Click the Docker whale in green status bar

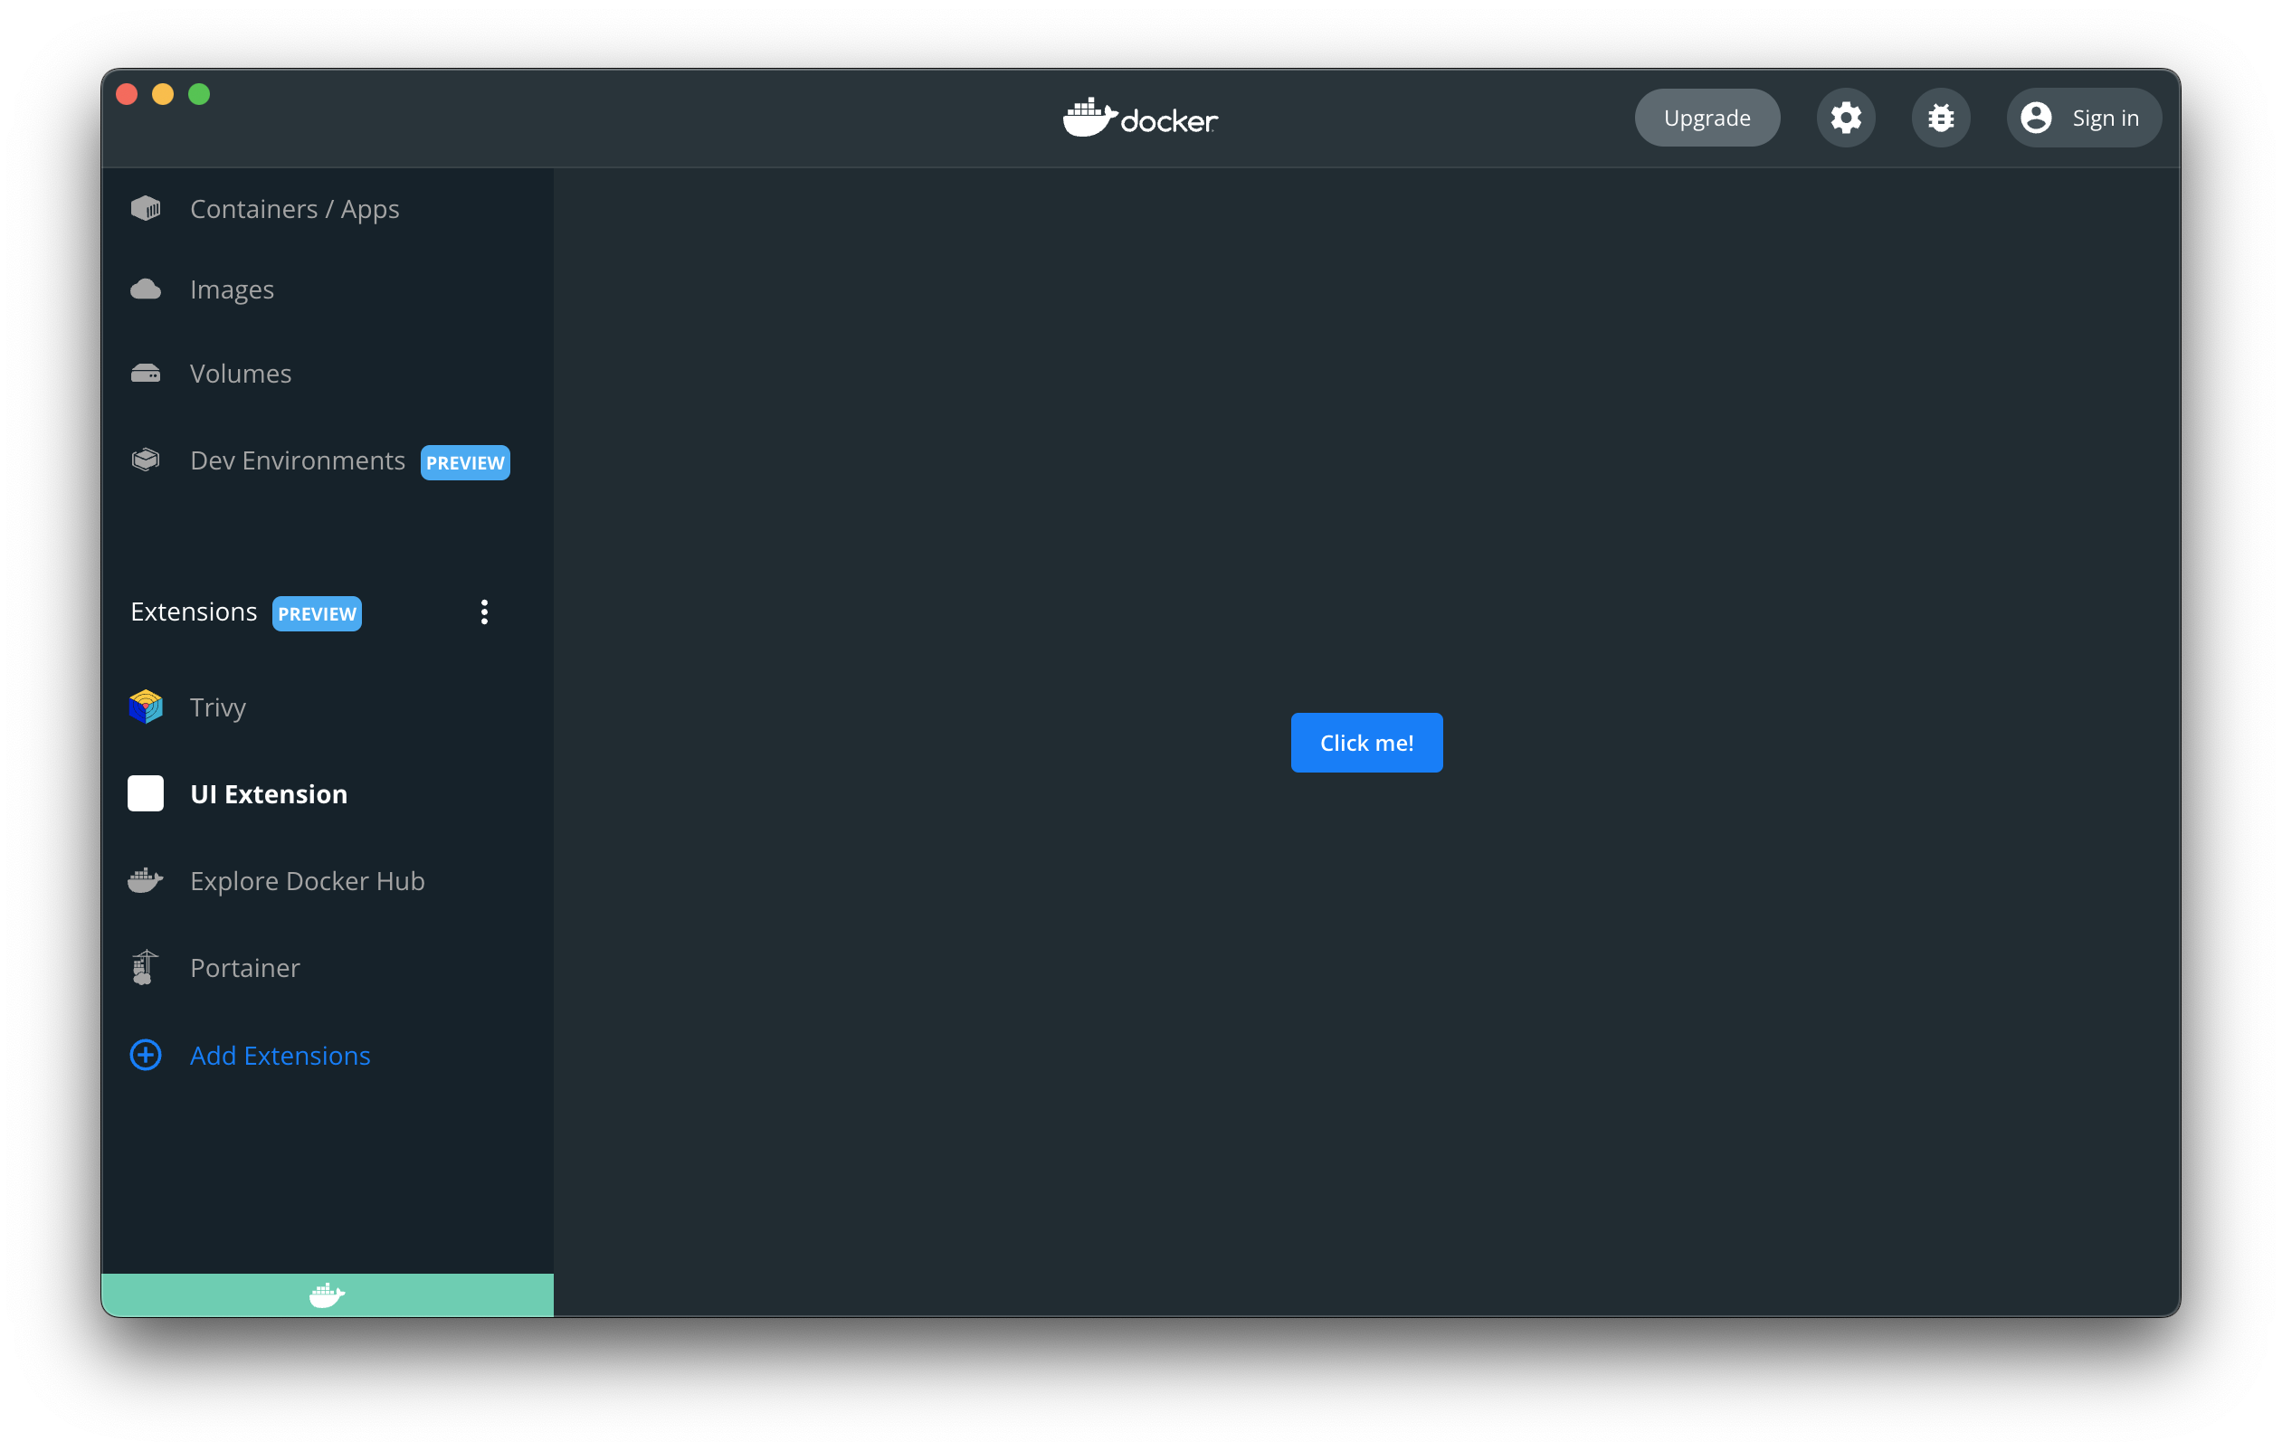pyautogui.click(x=327, y=1295)
